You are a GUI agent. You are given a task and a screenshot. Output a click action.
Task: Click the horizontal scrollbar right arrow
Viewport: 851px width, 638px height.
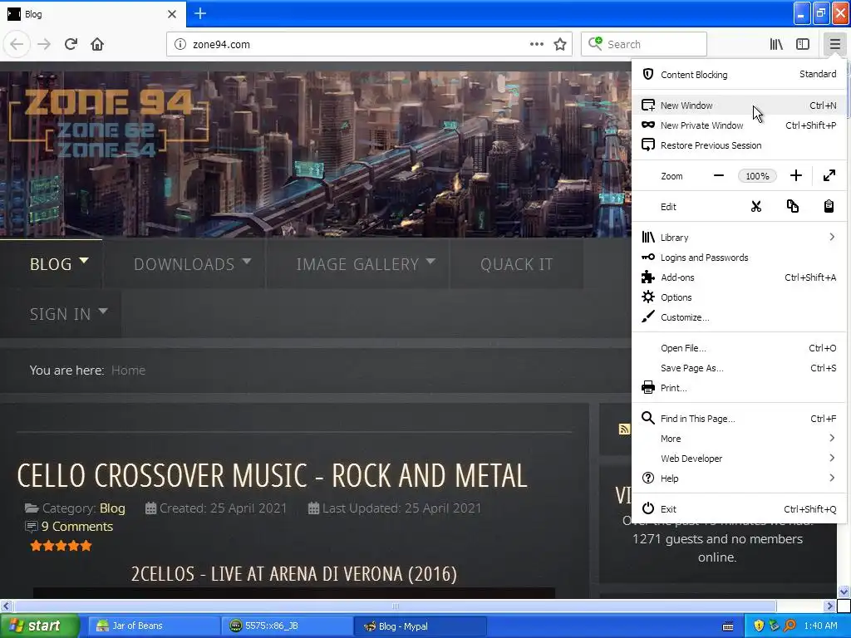[829, 606]
